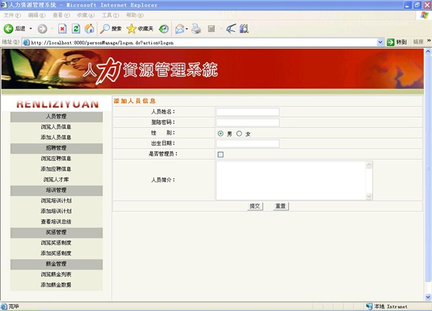
Task: Stop page loading with the red X icon
Action: [63, 28]
